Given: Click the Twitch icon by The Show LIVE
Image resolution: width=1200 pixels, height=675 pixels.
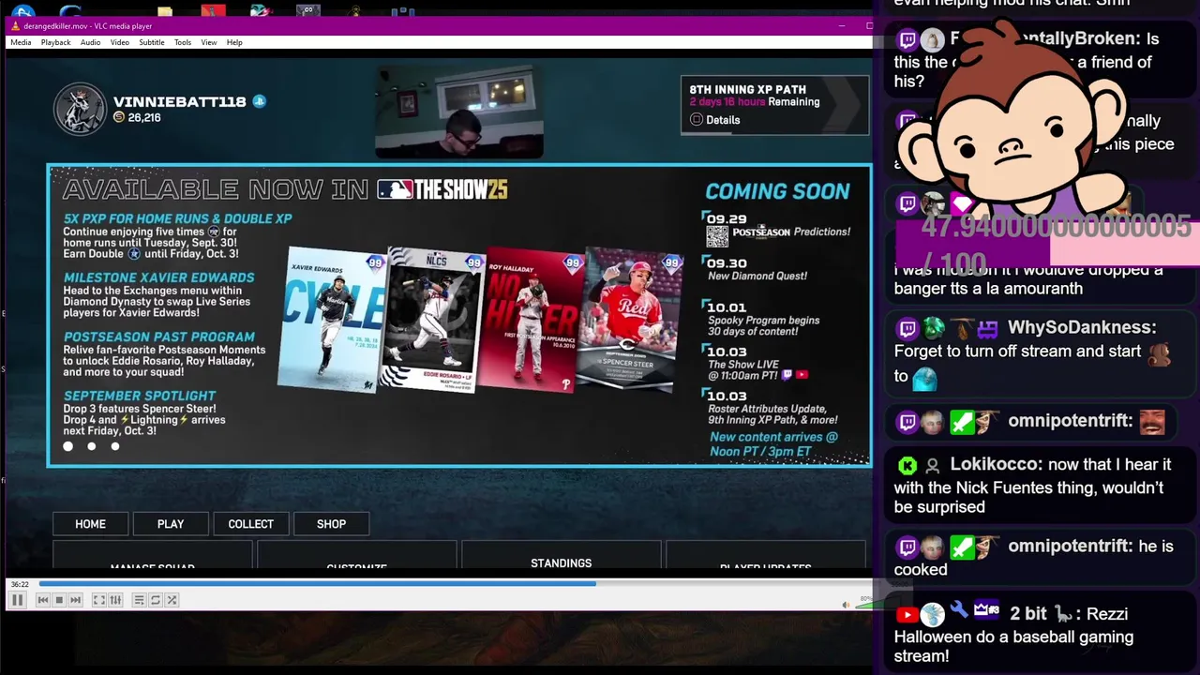Looking at the screenshot, I should pyautogui.click(x=787, y=375).
